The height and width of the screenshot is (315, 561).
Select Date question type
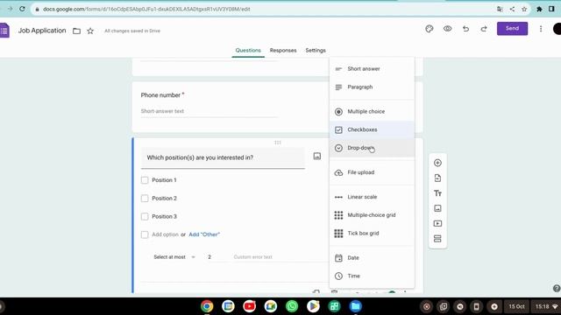(x=372, y=258)
